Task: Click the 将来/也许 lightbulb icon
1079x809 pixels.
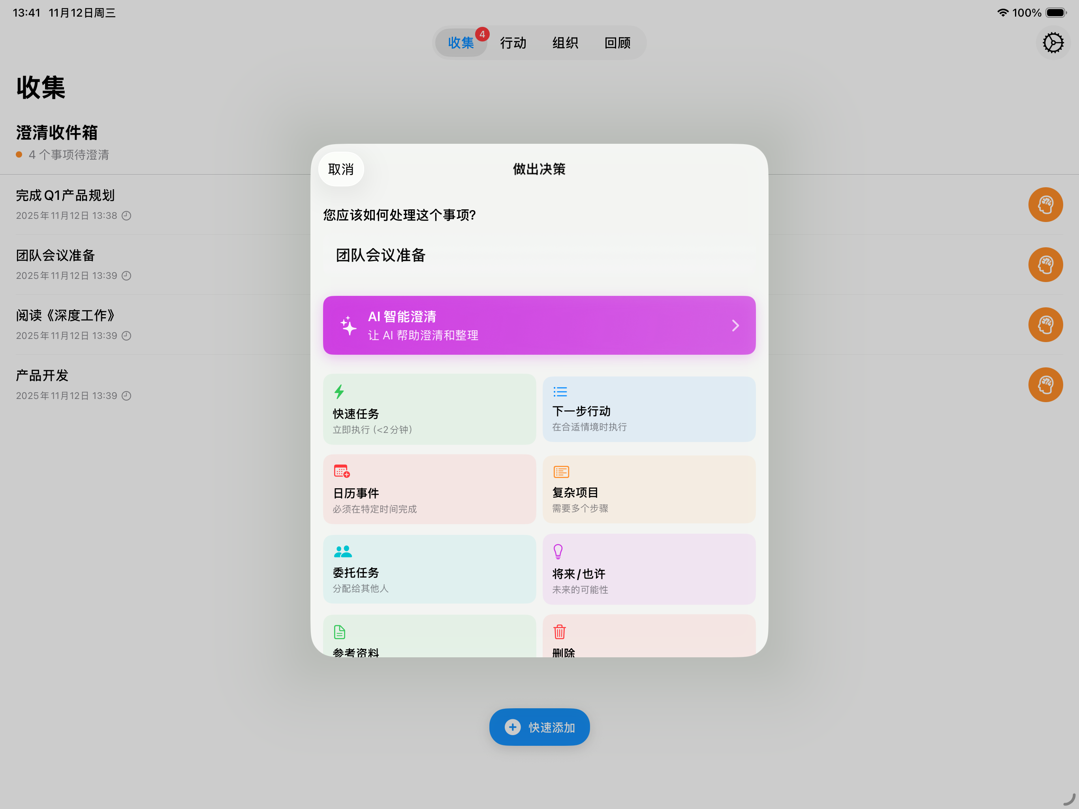Action: [x=558, y=551]
